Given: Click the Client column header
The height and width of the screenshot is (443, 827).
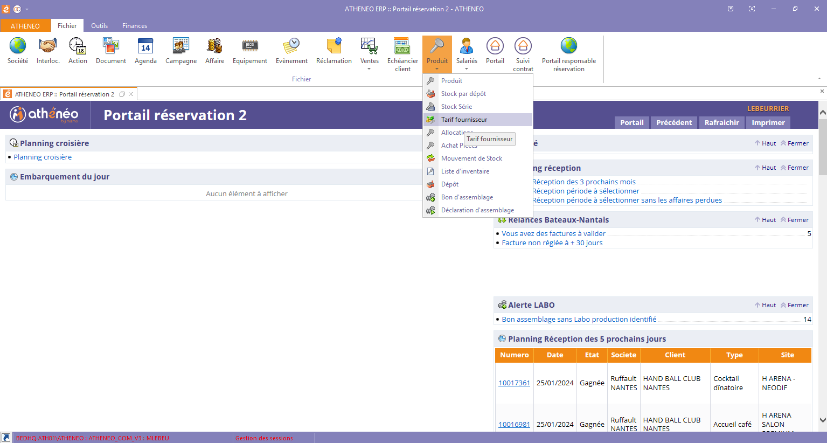Looking at the screenshot, I should (675, 355).
